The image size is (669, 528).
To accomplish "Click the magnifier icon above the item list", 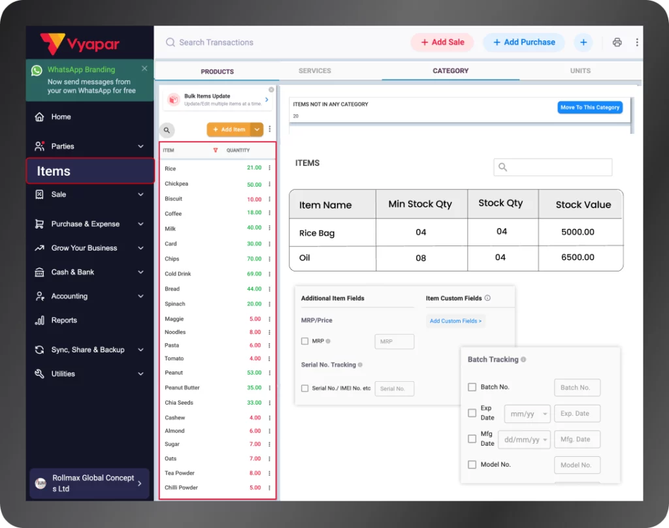I will tap(166, 130).
